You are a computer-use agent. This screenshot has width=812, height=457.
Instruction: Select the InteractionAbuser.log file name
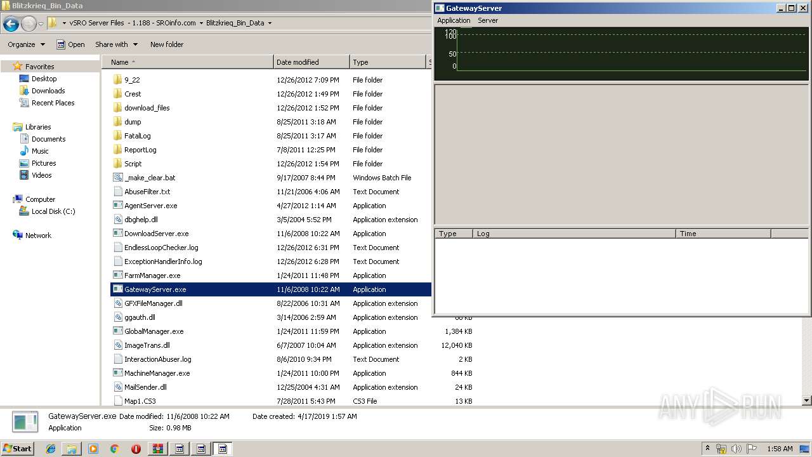click(x=158, y=359)
